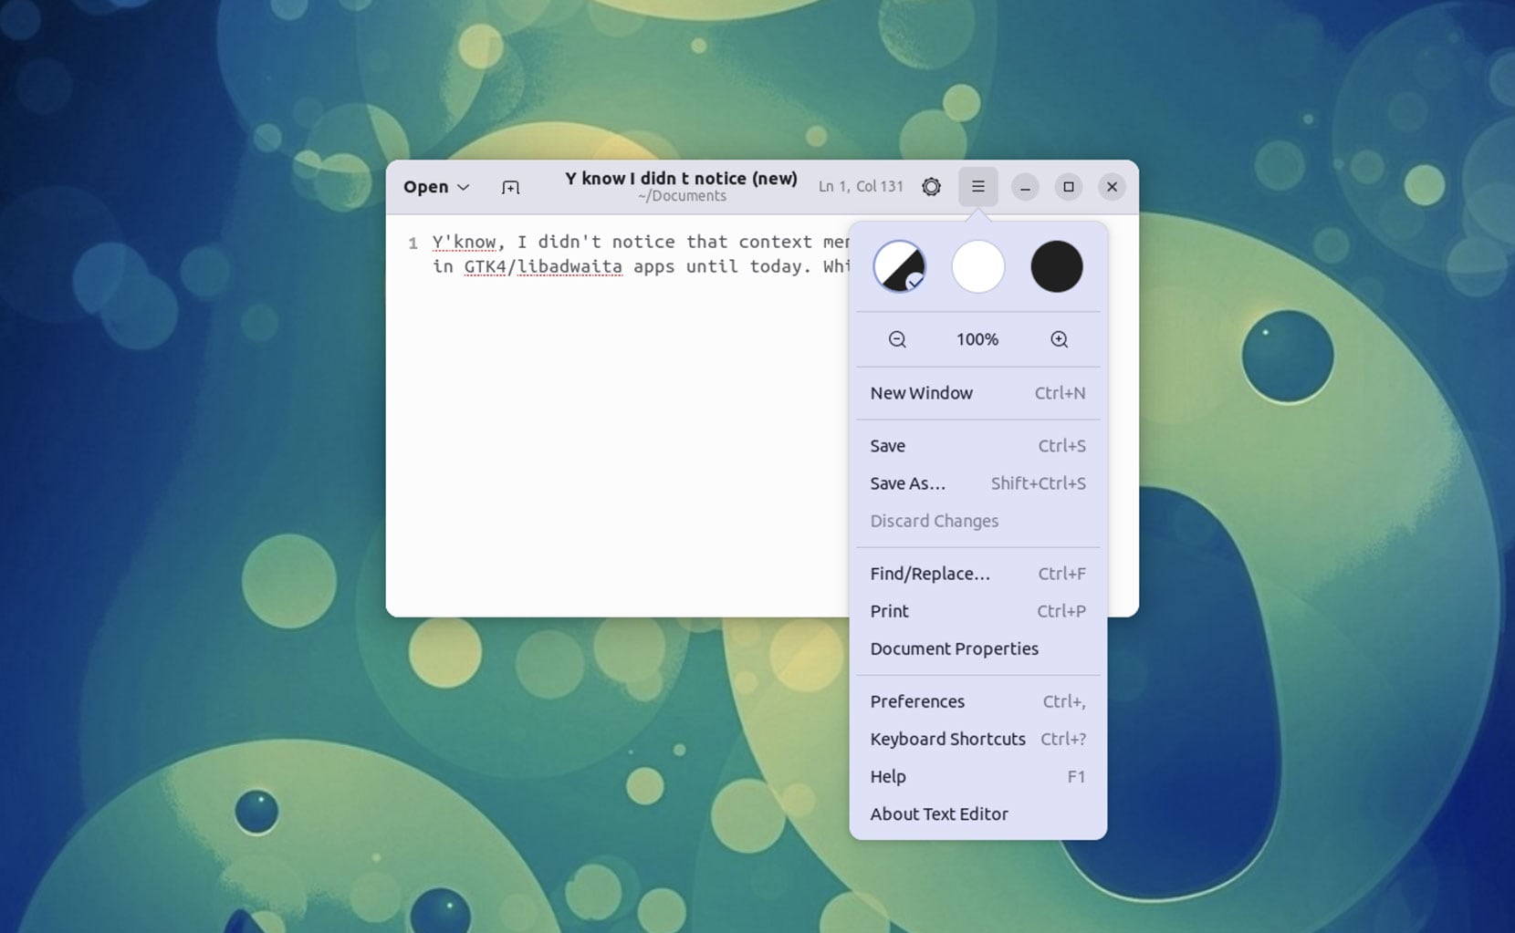The width and height of the screenshot is (1515, 933).
Task: Open Preferences
Action: click(917, 701)
